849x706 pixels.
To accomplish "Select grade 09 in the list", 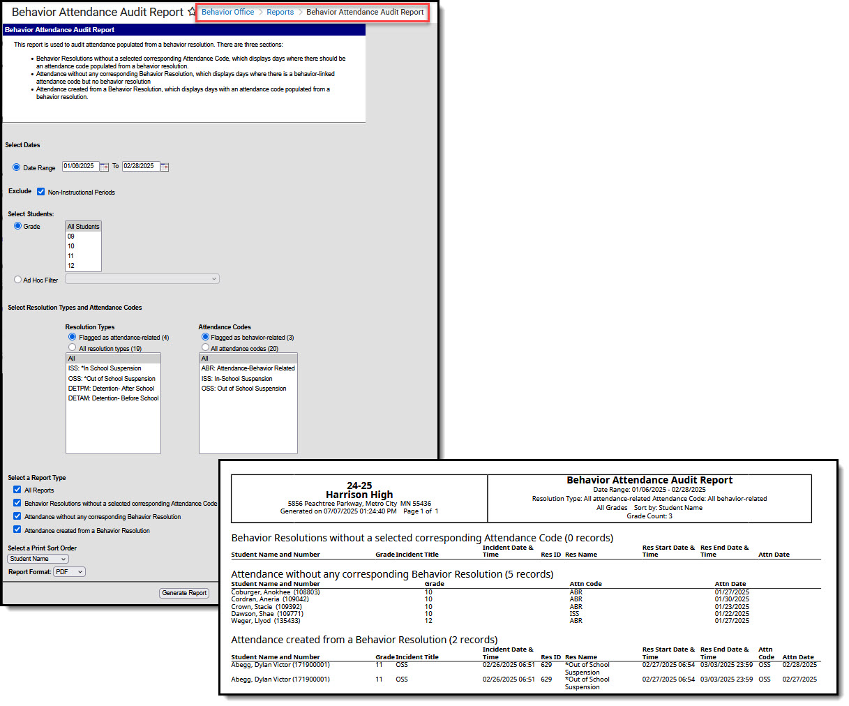I will click(84, 236).
